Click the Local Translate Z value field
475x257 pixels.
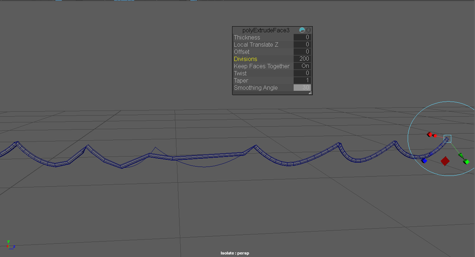pyautogui.click(x=302, y=45)
